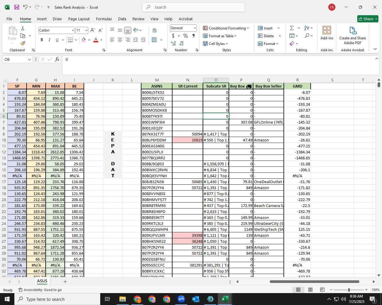
Task: Toggle Underline formatting
Action: tap(57, 40)
